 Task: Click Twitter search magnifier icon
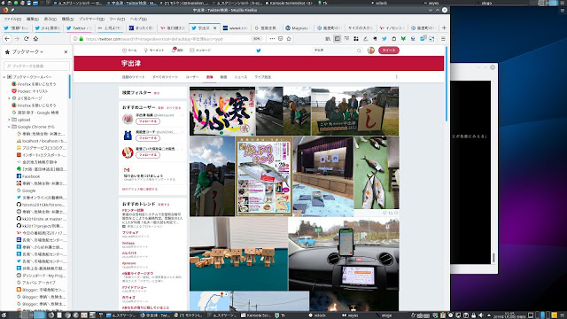coord(359,51)
